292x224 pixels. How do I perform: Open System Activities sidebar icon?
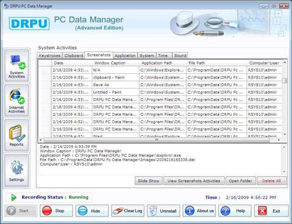tap(16, 66)
